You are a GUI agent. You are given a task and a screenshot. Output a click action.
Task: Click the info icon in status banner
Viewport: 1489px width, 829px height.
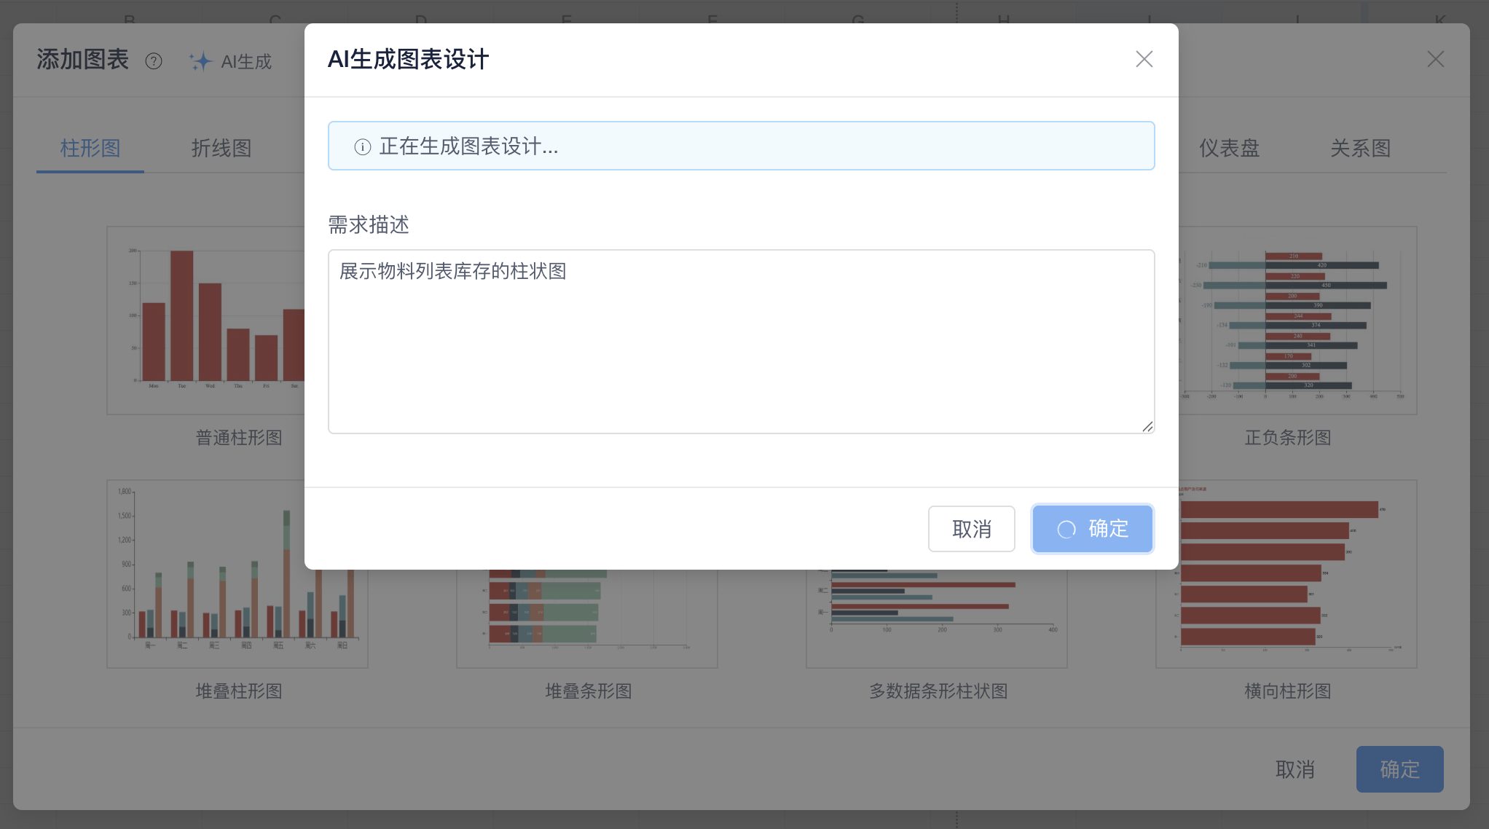point(362,147)
